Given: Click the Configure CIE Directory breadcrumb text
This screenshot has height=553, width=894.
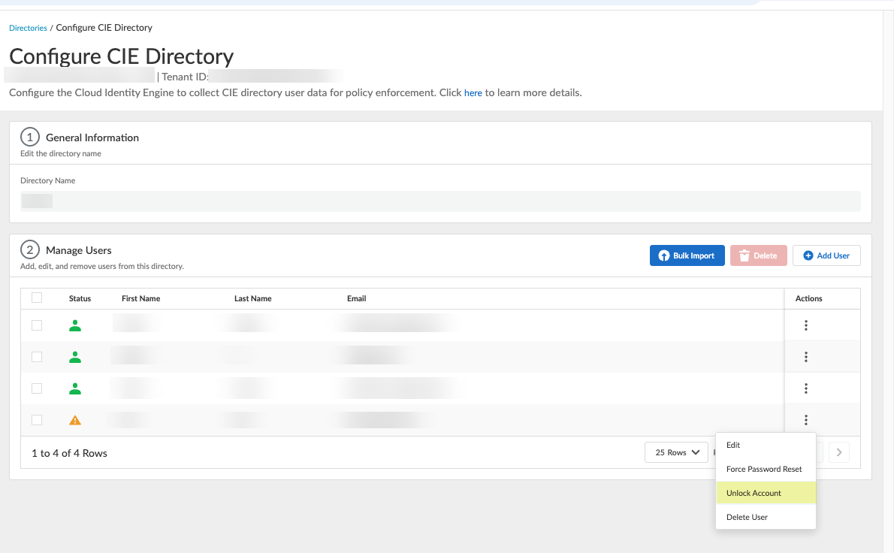Looking at the screenshot, I should coord(104,27).
